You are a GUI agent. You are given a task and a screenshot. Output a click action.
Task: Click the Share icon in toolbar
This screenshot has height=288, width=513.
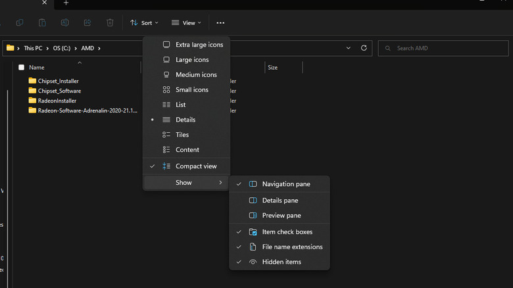pyautogui.click(x=87, y=23)
